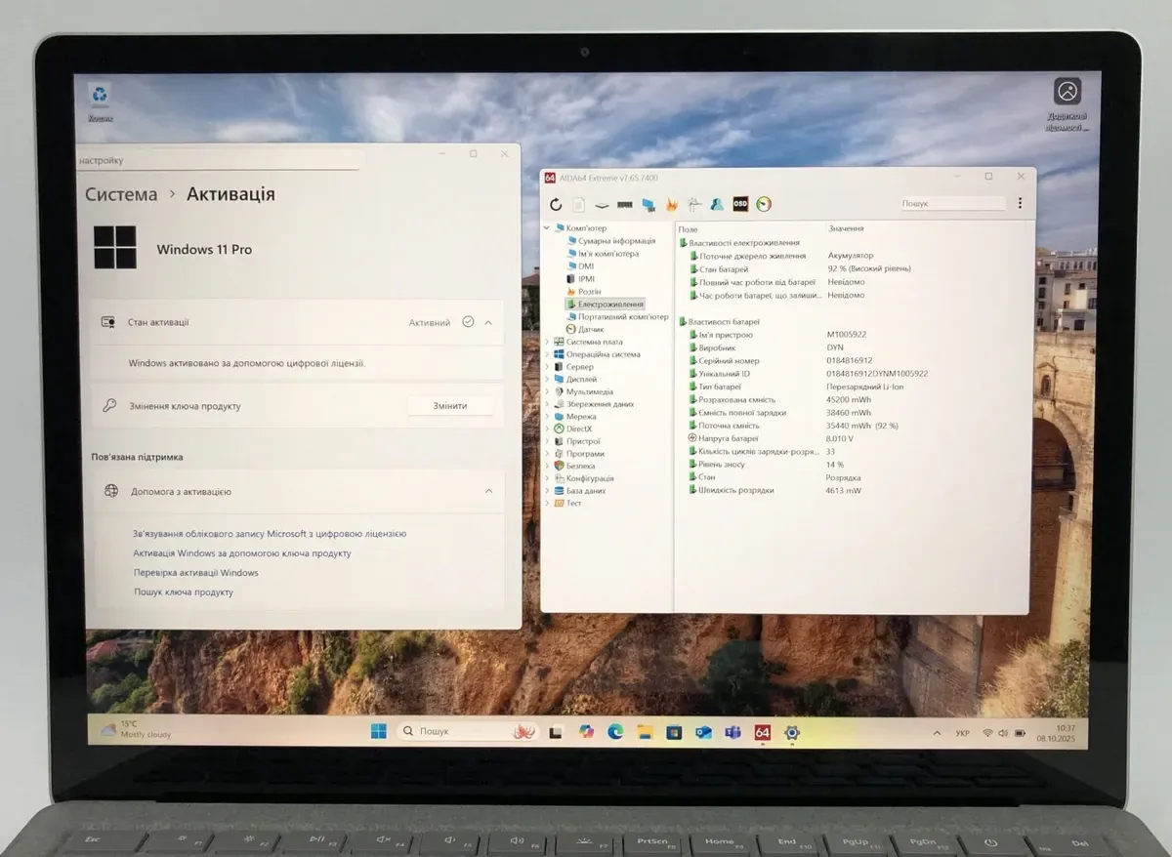This screenshot has height=857, width=1172.
Task: Select Сумарна інформація in the tree
Action: coord(615,241)
